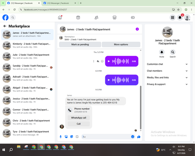Send a thumbs-up like
This screenshot has height=156, width=195.
(139, 136)
